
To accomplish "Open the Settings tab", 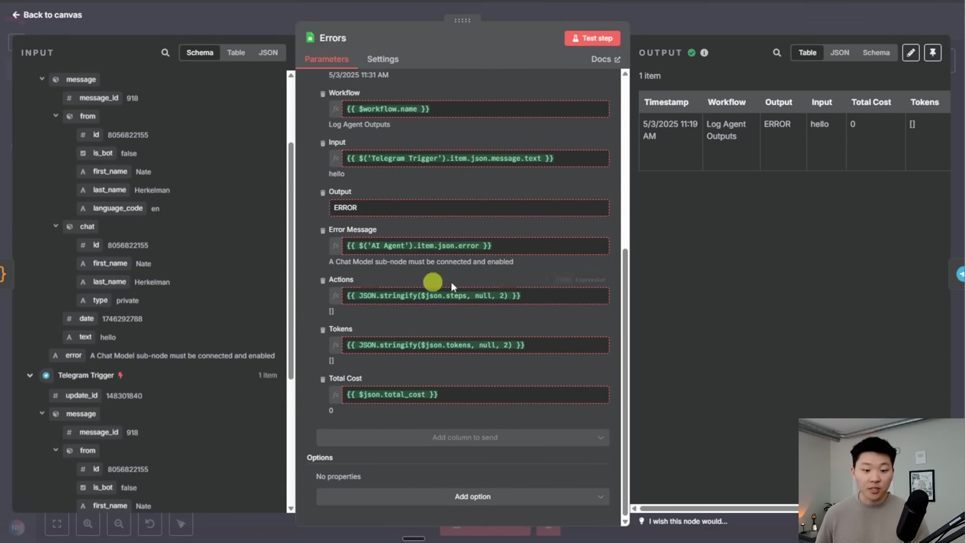I will click(383, 59).
